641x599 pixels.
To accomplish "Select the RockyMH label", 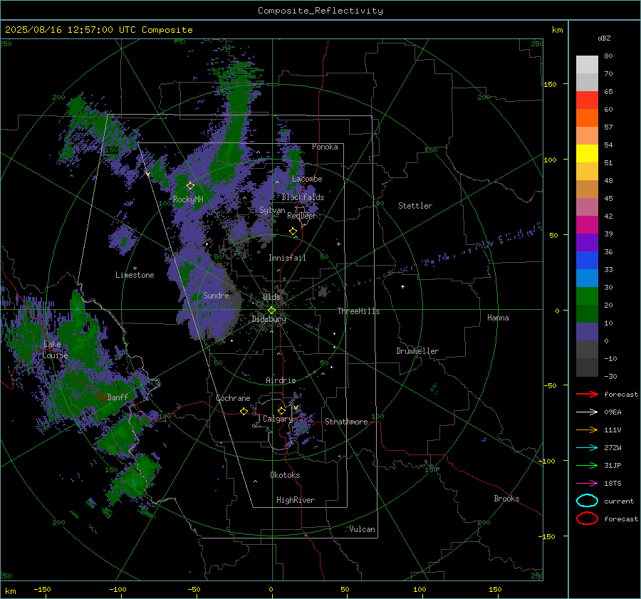I will point(188,199).
